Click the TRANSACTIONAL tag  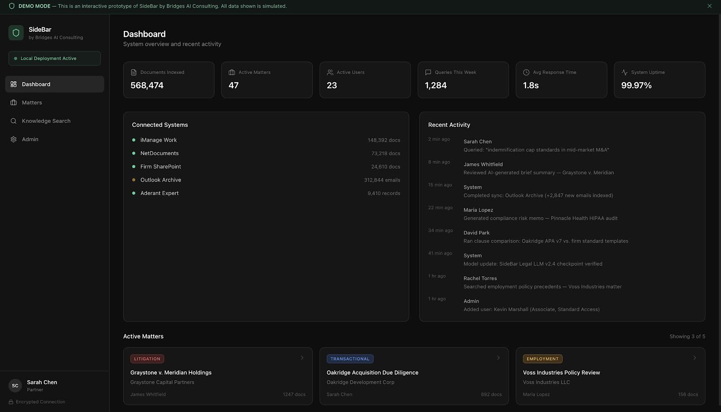pos(350,359)
